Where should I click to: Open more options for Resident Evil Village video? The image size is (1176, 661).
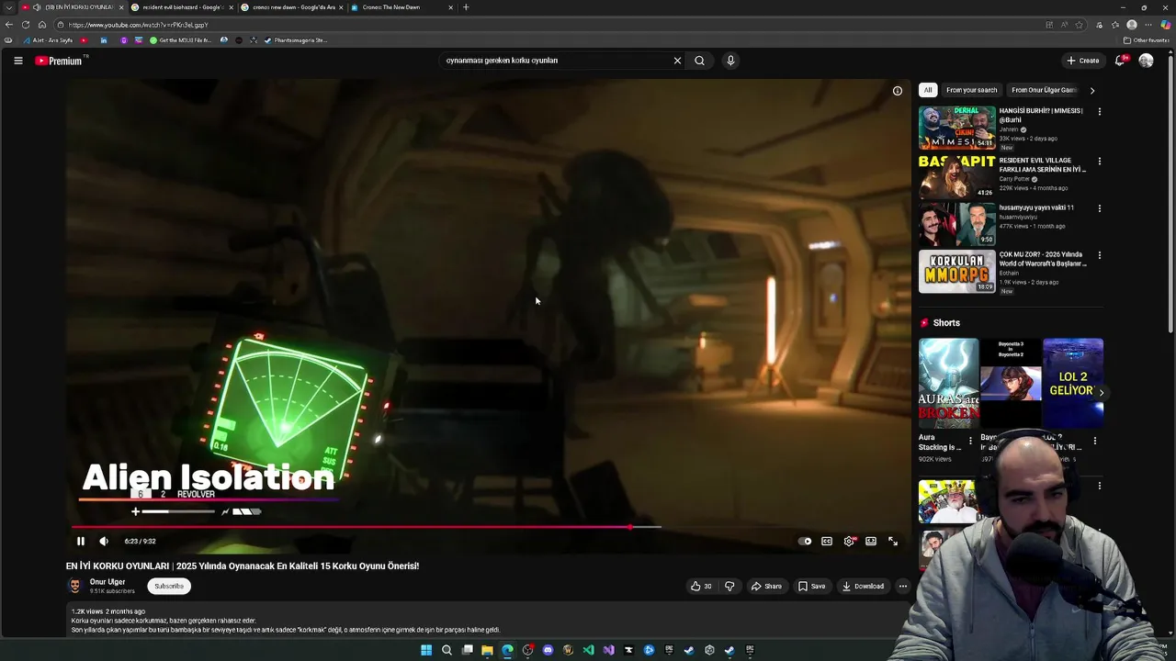1099,162
